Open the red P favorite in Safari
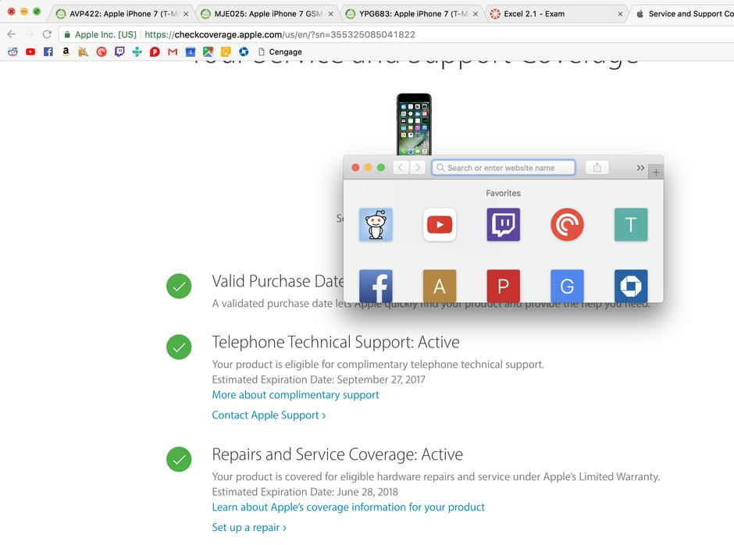Image resolution: width=734 pixels, height=545 pixels. [x=503, y=286]
